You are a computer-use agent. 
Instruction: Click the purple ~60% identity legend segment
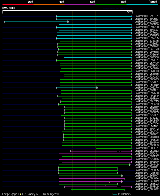coord(80,4)
